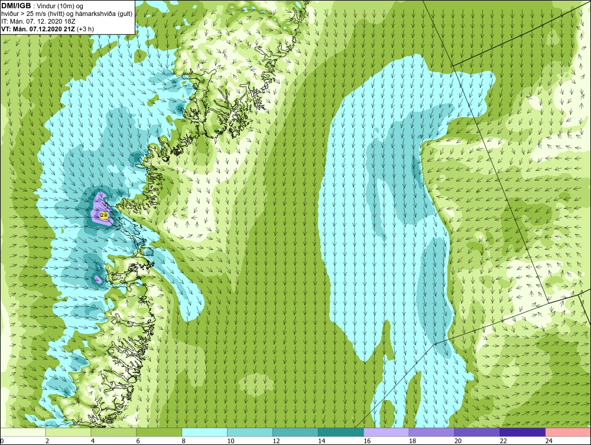The height and width of the screenshot is (445, 591).
Task: Select the 18–20 m/s medium purple legend swatch
Action: [431, 432]
